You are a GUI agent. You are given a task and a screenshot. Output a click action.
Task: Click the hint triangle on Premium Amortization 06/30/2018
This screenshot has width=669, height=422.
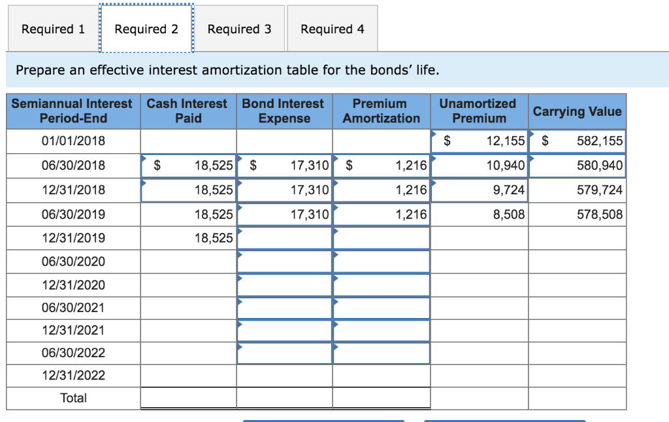point(336,158)
